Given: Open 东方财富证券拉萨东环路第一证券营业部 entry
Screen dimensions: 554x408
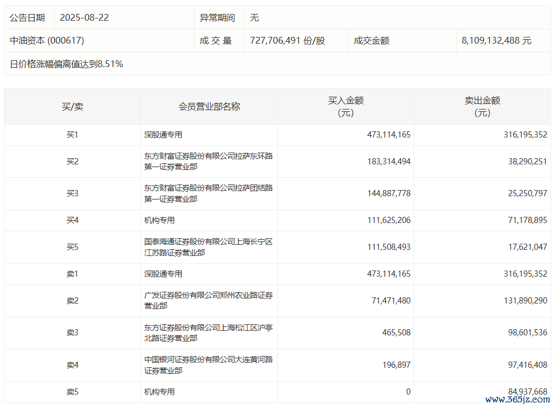Looking at the screenshot, I should point(208,162).
